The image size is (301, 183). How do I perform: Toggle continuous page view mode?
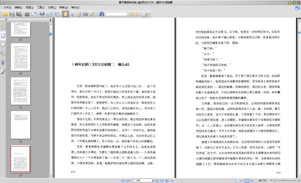click(x=242, y=180)
